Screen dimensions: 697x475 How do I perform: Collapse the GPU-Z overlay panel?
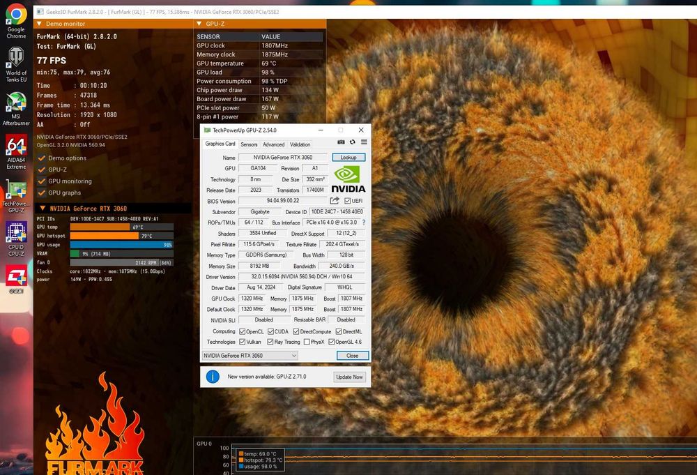pos(199,24)
